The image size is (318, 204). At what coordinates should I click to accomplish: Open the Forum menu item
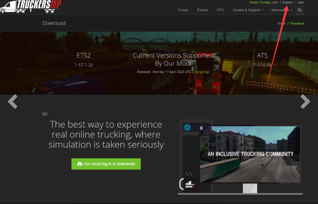[x=183, y=10]
